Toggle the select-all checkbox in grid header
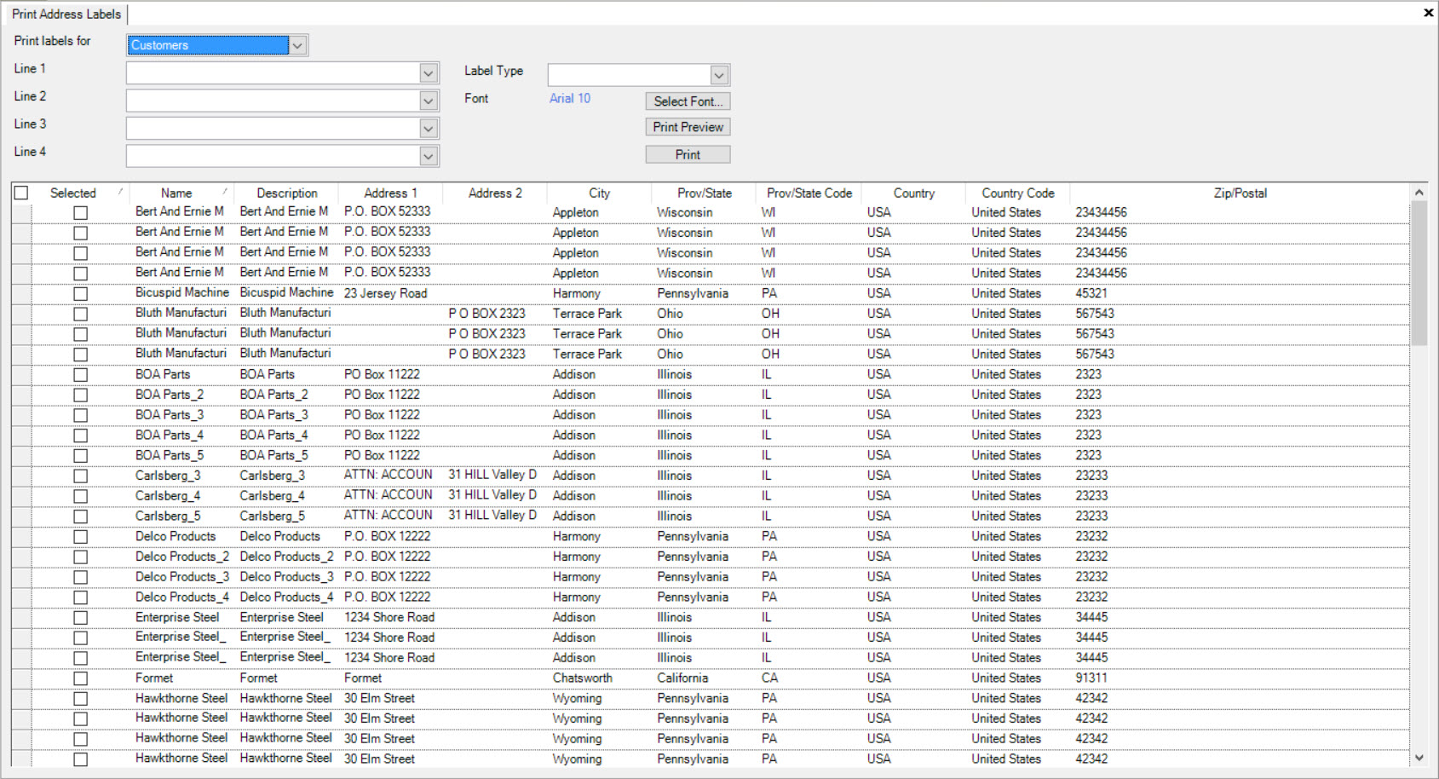This screenshot has width=1439, height=779. click(x=21, y=193)
